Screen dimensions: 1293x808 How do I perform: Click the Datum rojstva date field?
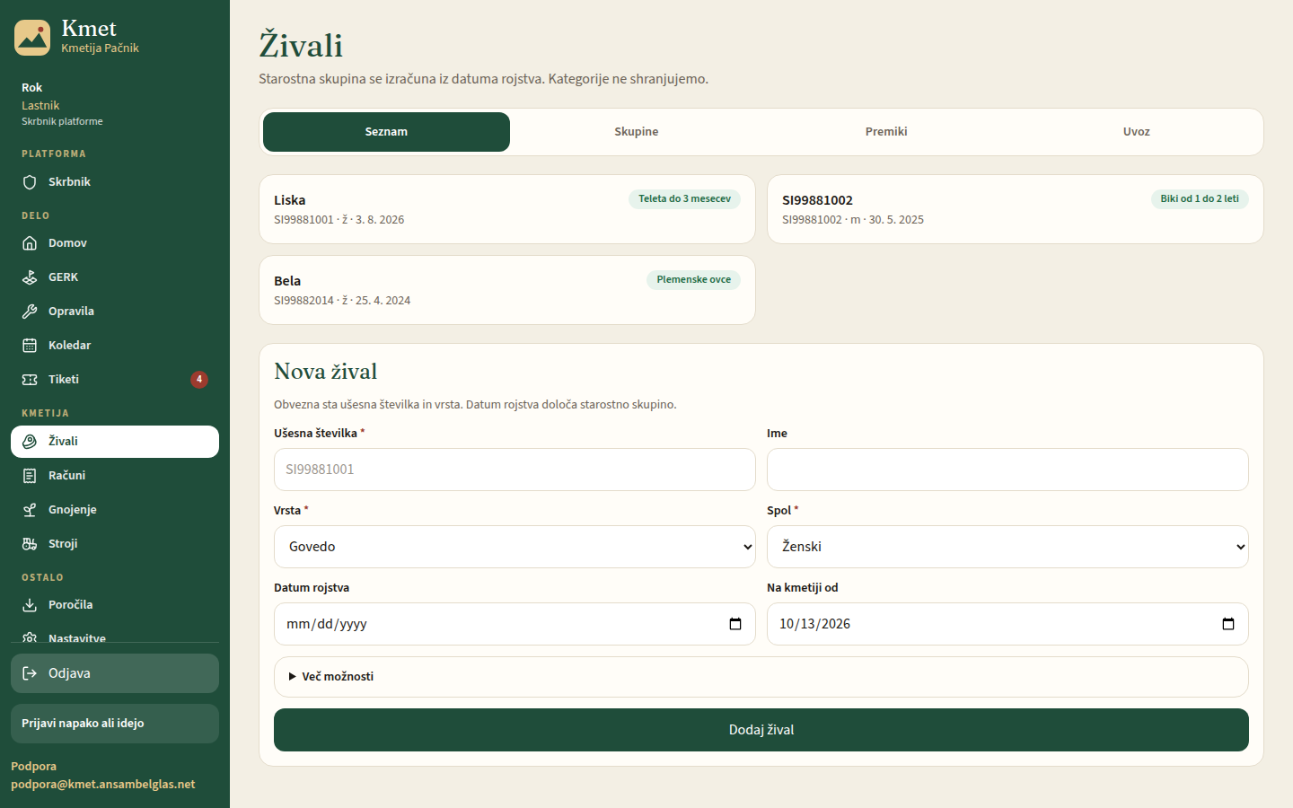(x=515, y=624)
